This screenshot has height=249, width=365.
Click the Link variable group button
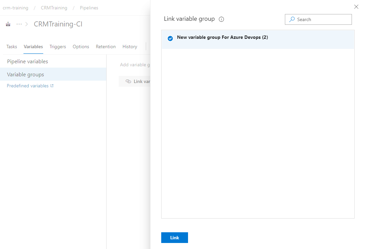tap(134, 81)
